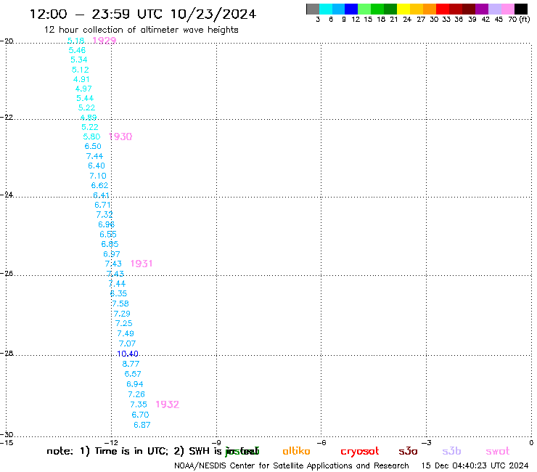537x472 pixels.
Task: Click the 4.91 wave height value
Action: [x=81, y=79]
